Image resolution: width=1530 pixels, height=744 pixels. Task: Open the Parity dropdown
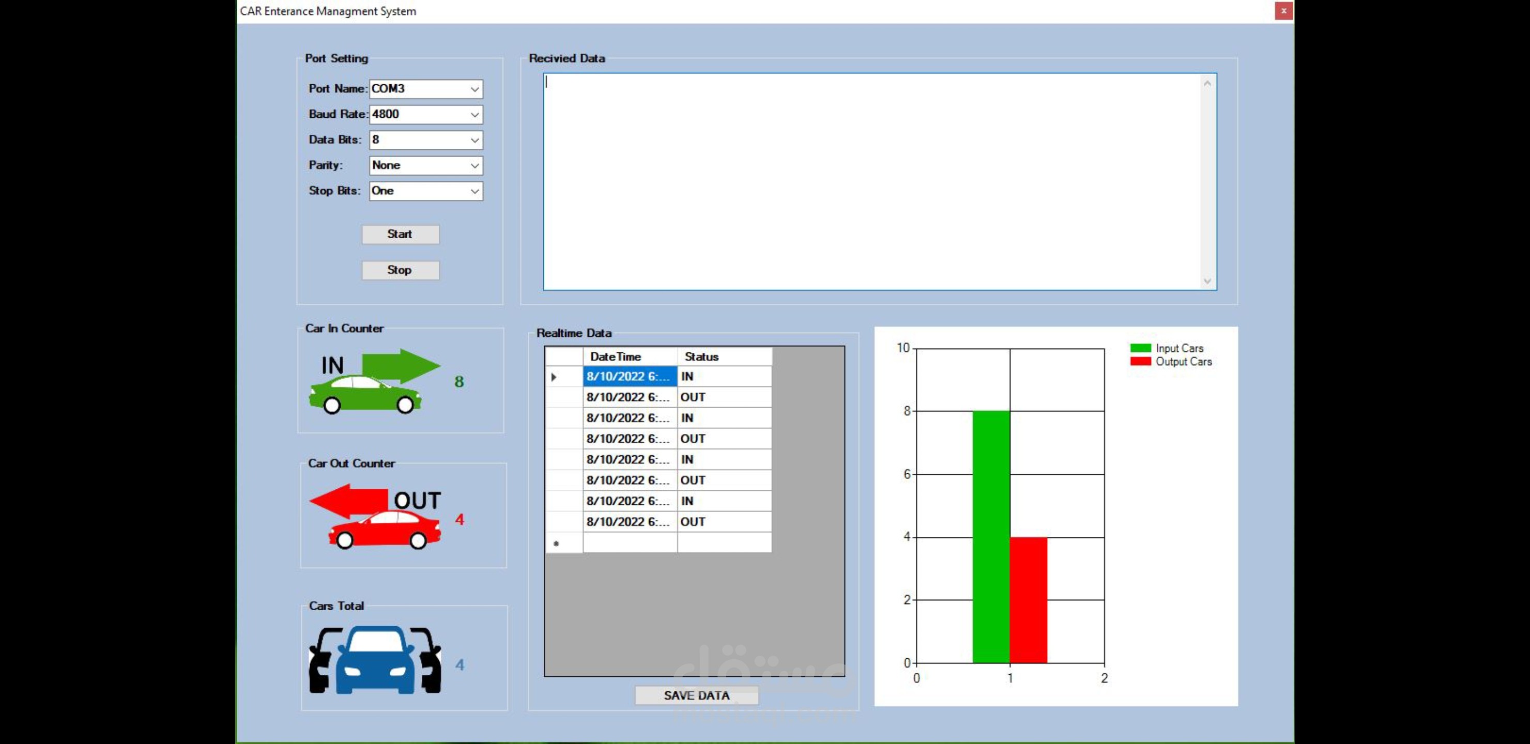tap(426, 166)
